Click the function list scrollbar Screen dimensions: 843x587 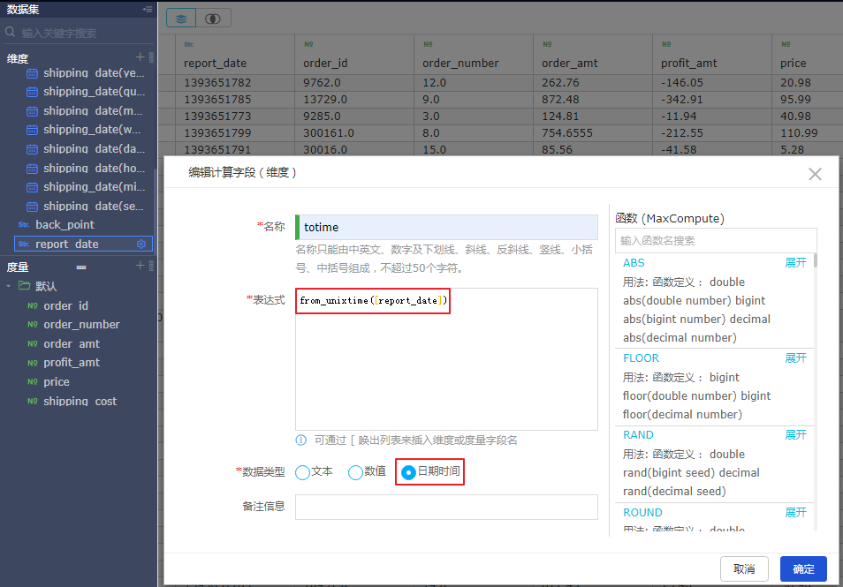pyautogui.click(x=815, y=260)
